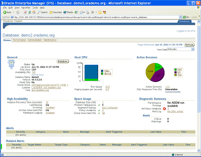Click the purple I/O legend swatch
The image size is (201, 157).
point(176,72)
